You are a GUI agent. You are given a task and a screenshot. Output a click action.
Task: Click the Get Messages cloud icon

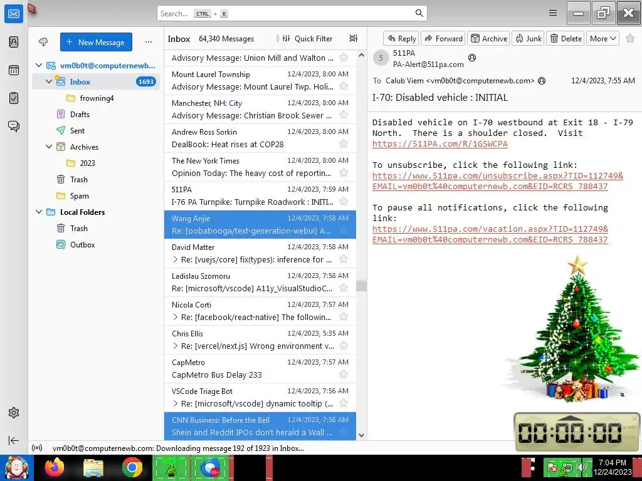point(43,42)
